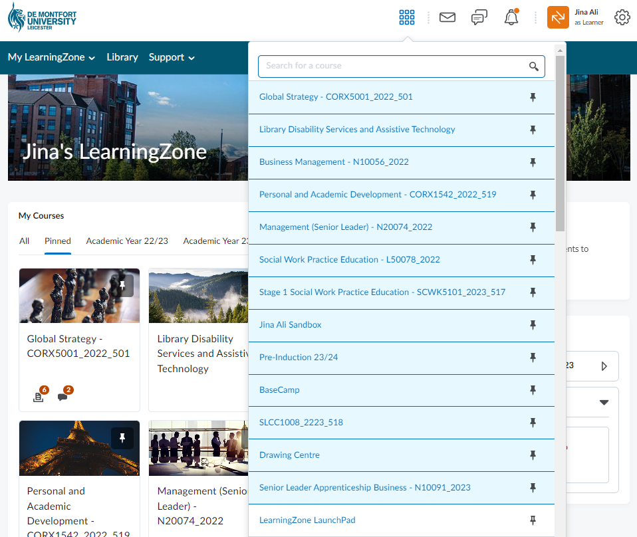Open Library Disability Services link in dropdown list

357,129
